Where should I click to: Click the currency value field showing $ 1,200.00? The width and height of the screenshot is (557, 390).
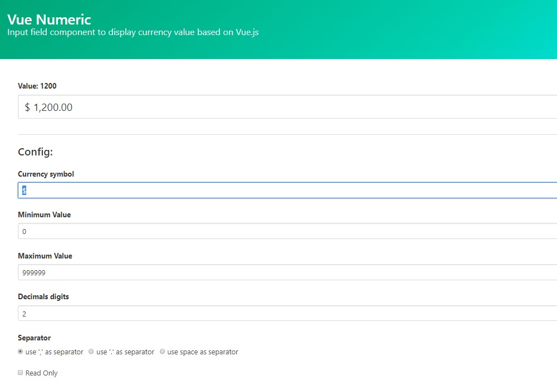click(x=287, y=106)
